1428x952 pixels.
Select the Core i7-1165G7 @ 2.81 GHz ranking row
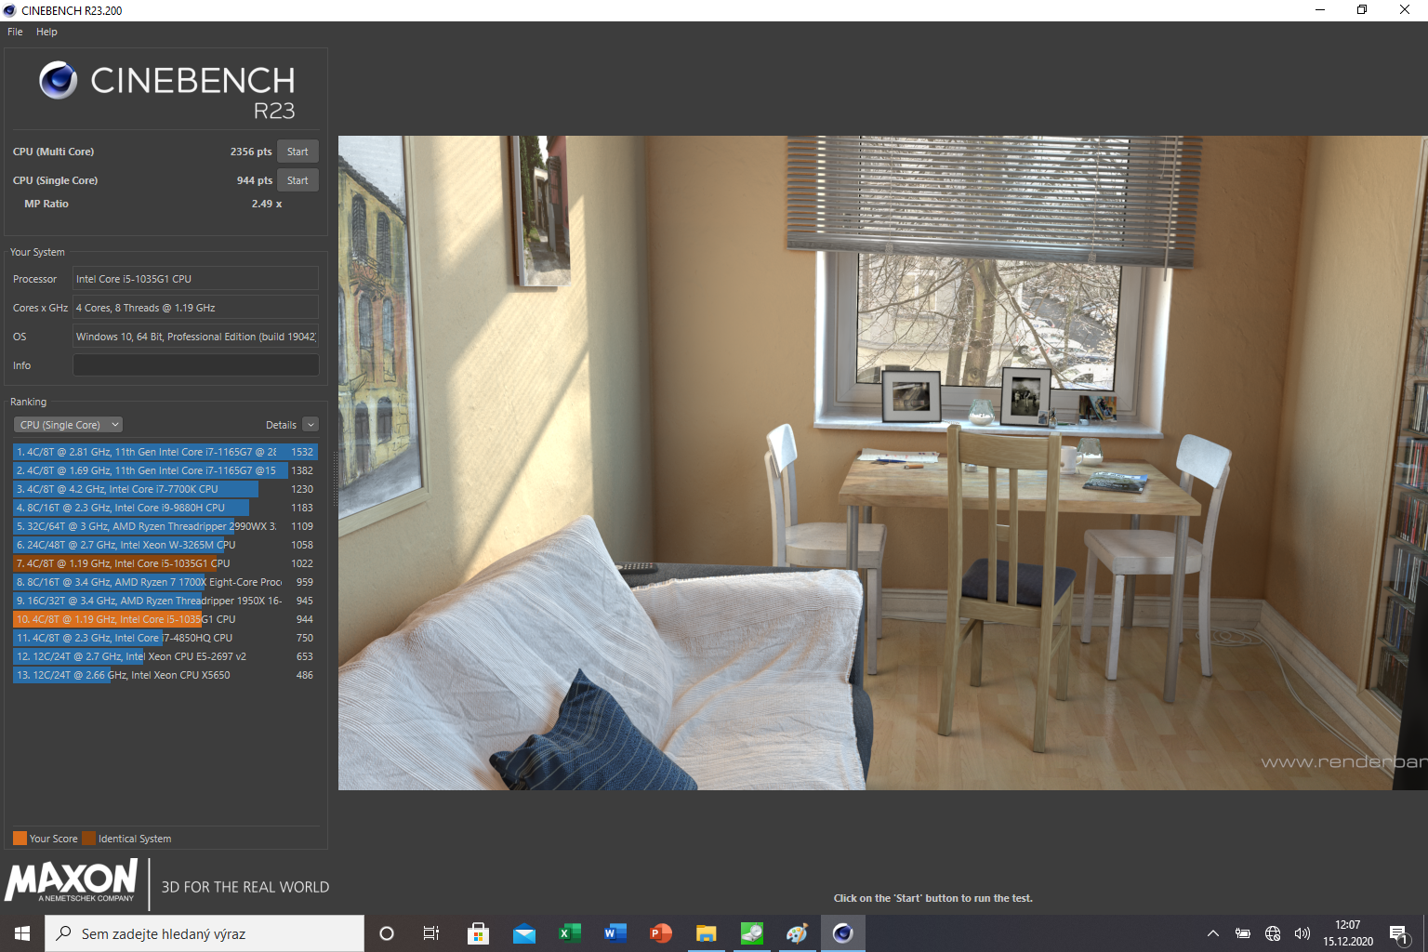[x=165, y=452]
